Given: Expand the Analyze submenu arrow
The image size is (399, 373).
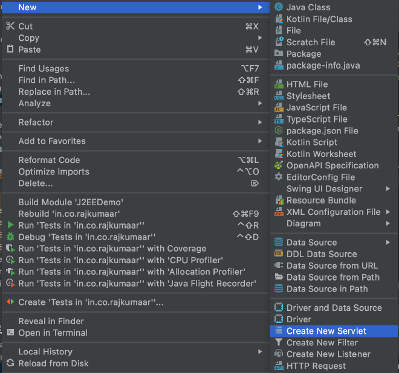Looking at the screenshot, I should (x=260, y=103).
